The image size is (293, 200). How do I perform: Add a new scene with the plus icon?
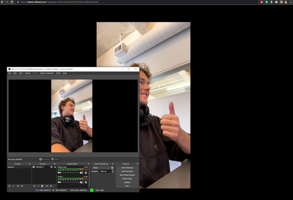[9, 186]
